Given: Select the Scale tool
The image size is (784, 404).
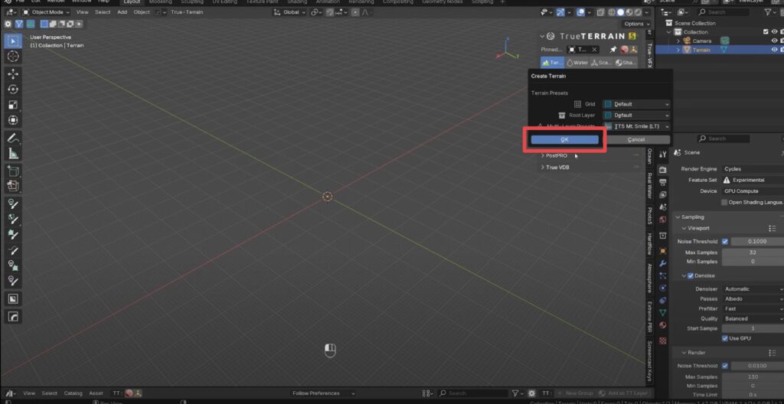Looking at the screenshot, I should point(13,105).
